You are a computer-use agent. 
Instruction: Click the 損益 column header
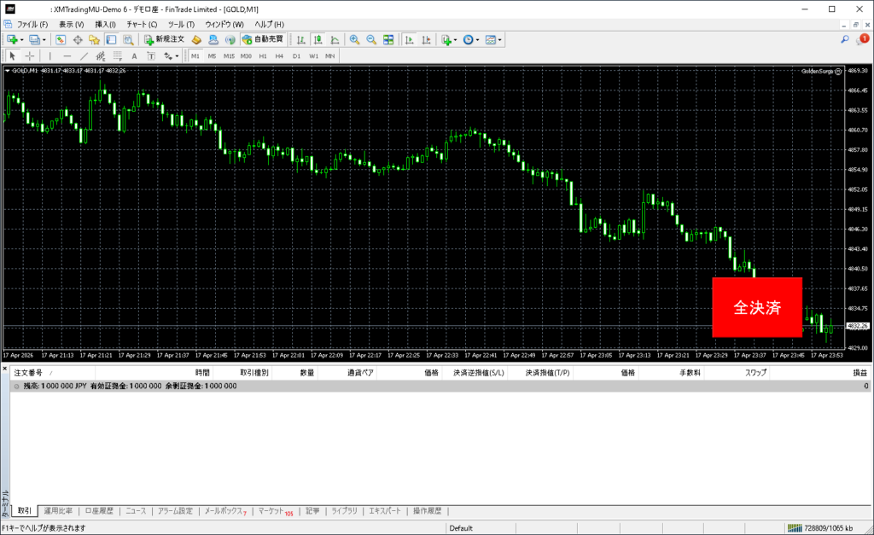pyautogui.click(x=860, y=373)
